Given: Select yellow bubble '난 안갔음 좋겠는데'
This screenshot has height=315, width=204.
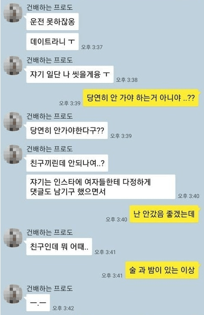Looking at the screenshot, I should point(164,214).
